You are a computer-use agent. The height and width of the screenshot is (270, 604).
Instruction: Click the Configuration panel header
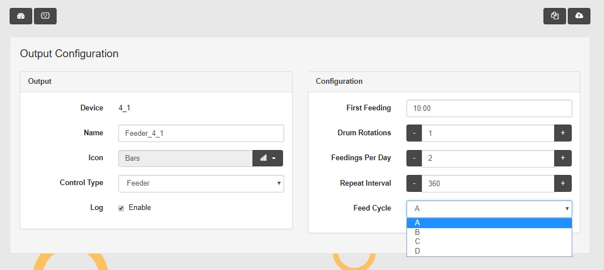click(444, 82)
